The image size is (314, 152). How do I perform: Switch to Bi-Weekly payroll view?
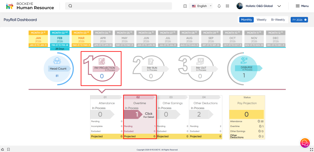click(278, 20)
